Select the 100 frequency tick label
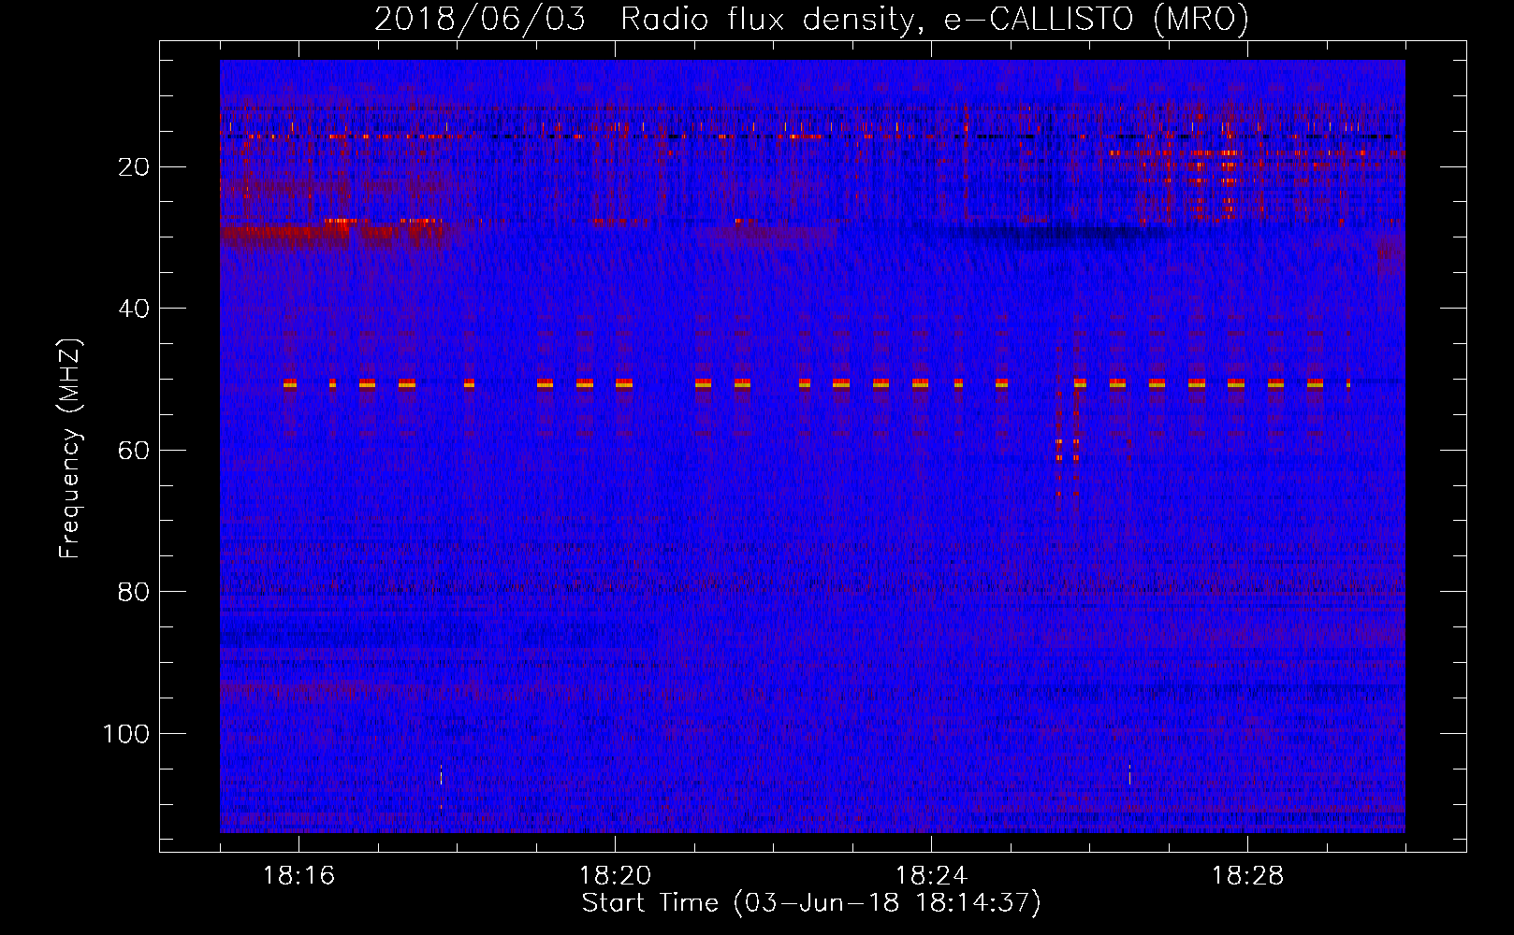 tap(127, 734)
